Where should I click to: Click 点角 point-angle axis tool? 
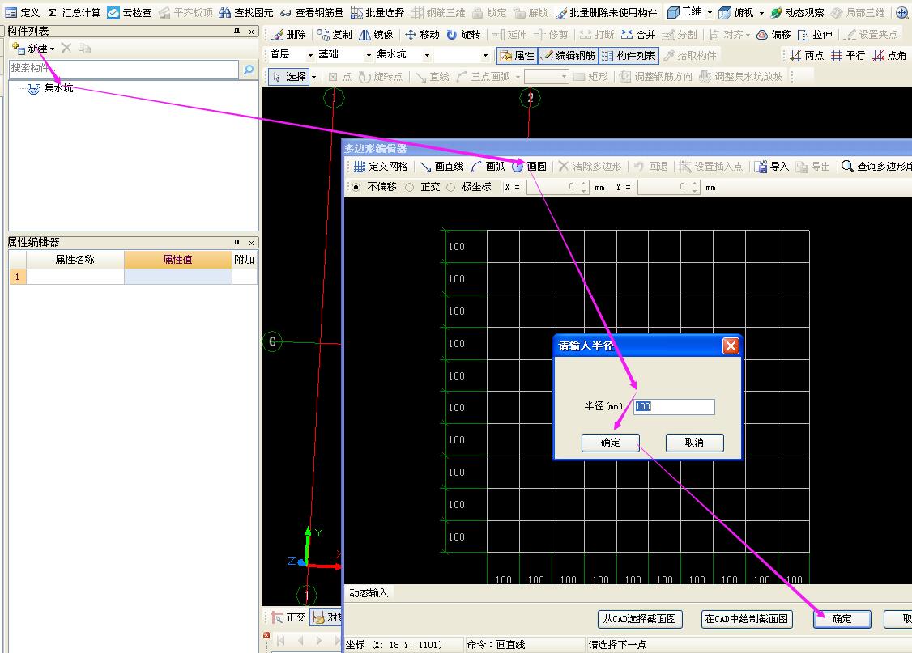tap(889, 55)
